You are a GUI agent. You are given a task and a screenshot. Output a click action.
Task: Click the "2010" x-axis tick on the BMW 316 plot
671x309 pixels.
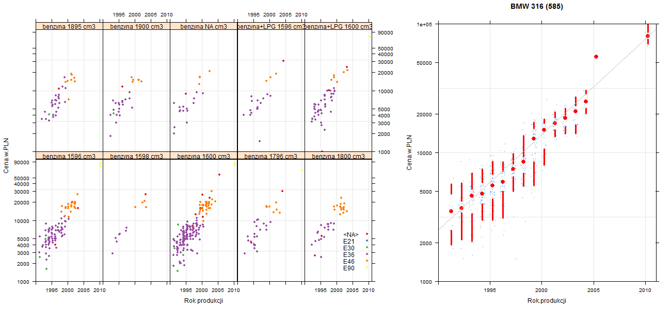[x=645, y=290]
